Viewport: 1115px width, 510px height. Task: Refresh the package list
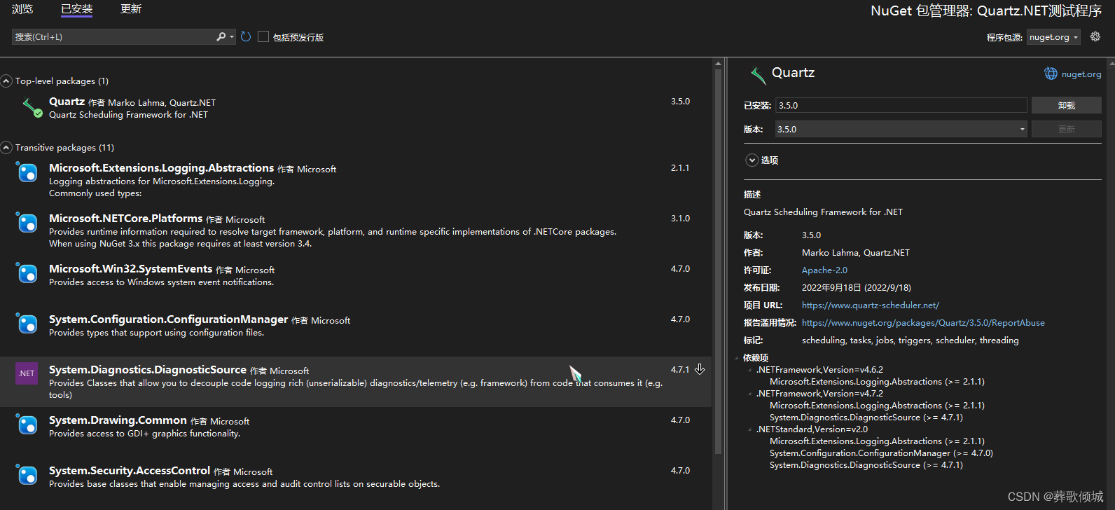pos(246,36)
